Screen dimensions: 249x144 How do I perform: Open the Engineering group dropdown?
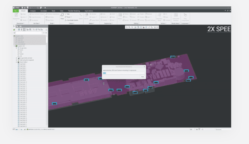click(x=108, y=23)
